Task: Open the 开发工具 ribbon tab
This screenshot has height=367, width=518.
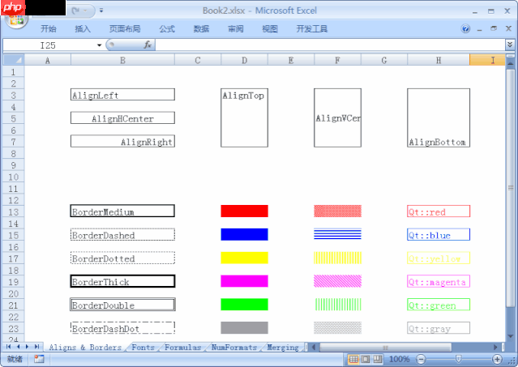Action: (x=312, y=29)
